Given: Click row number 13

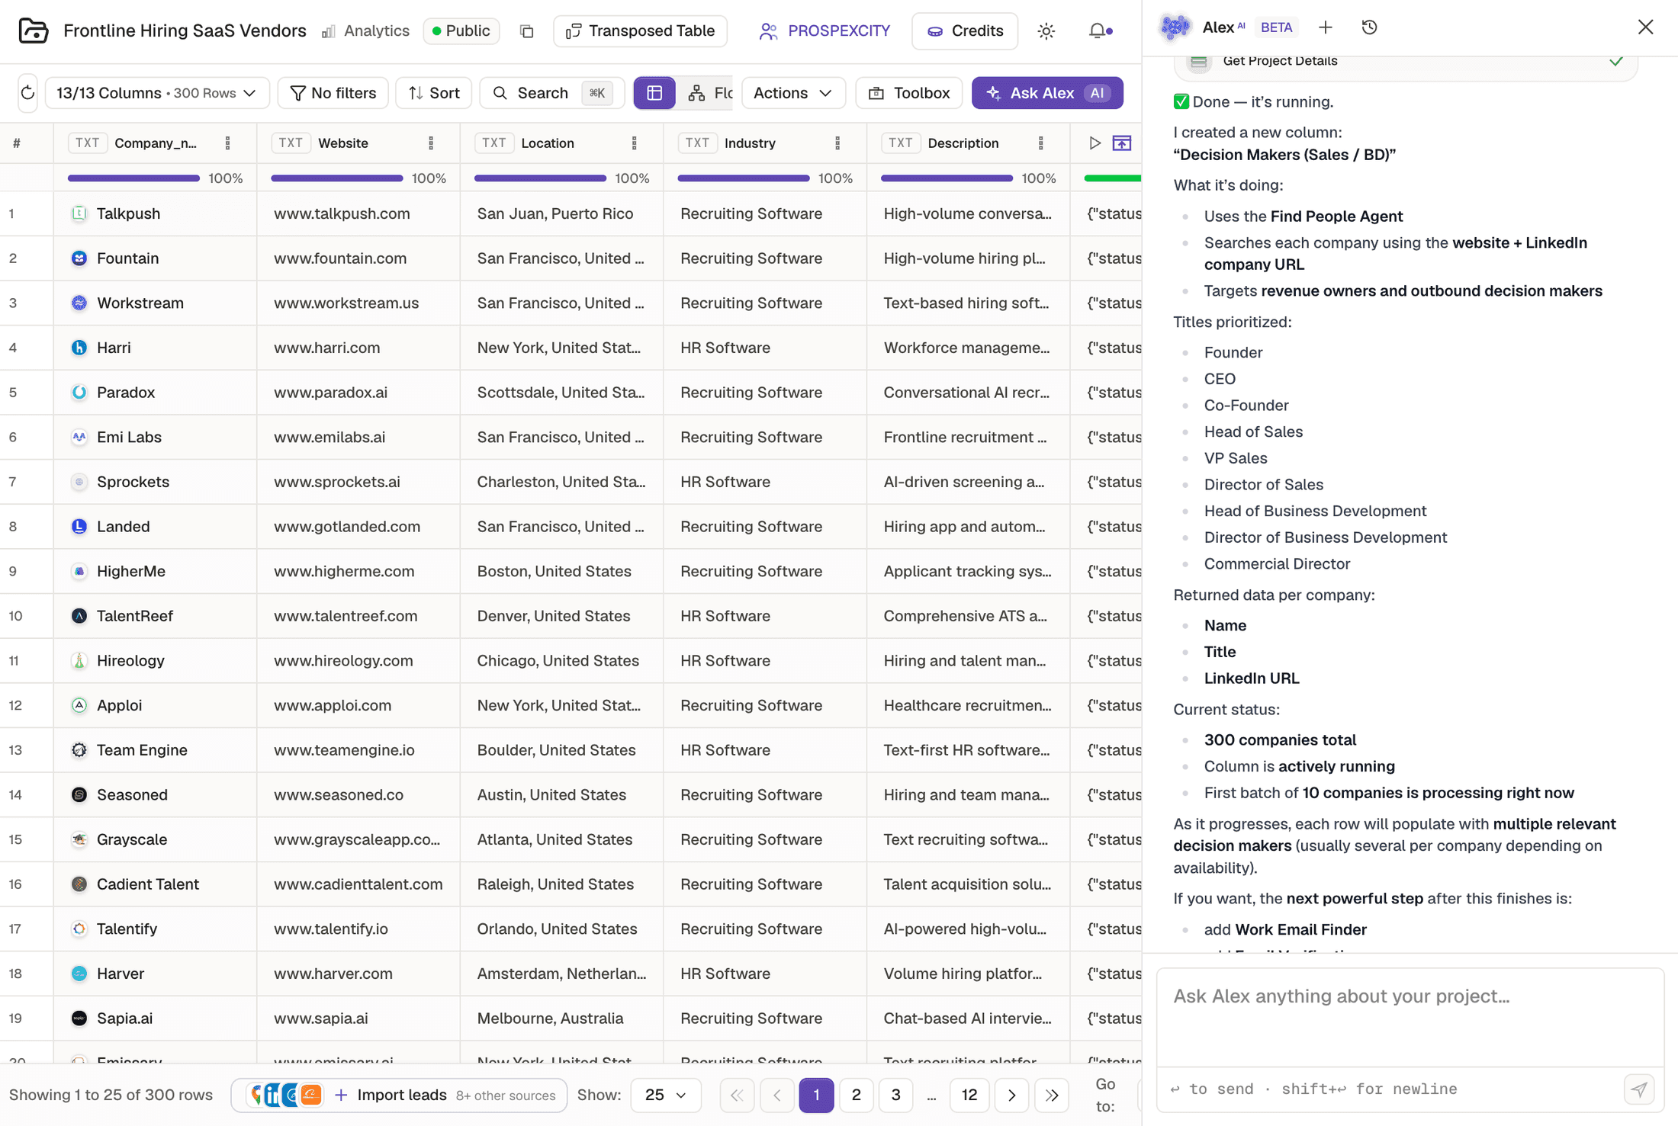Looking at the screenshot, I should [15, 750].
